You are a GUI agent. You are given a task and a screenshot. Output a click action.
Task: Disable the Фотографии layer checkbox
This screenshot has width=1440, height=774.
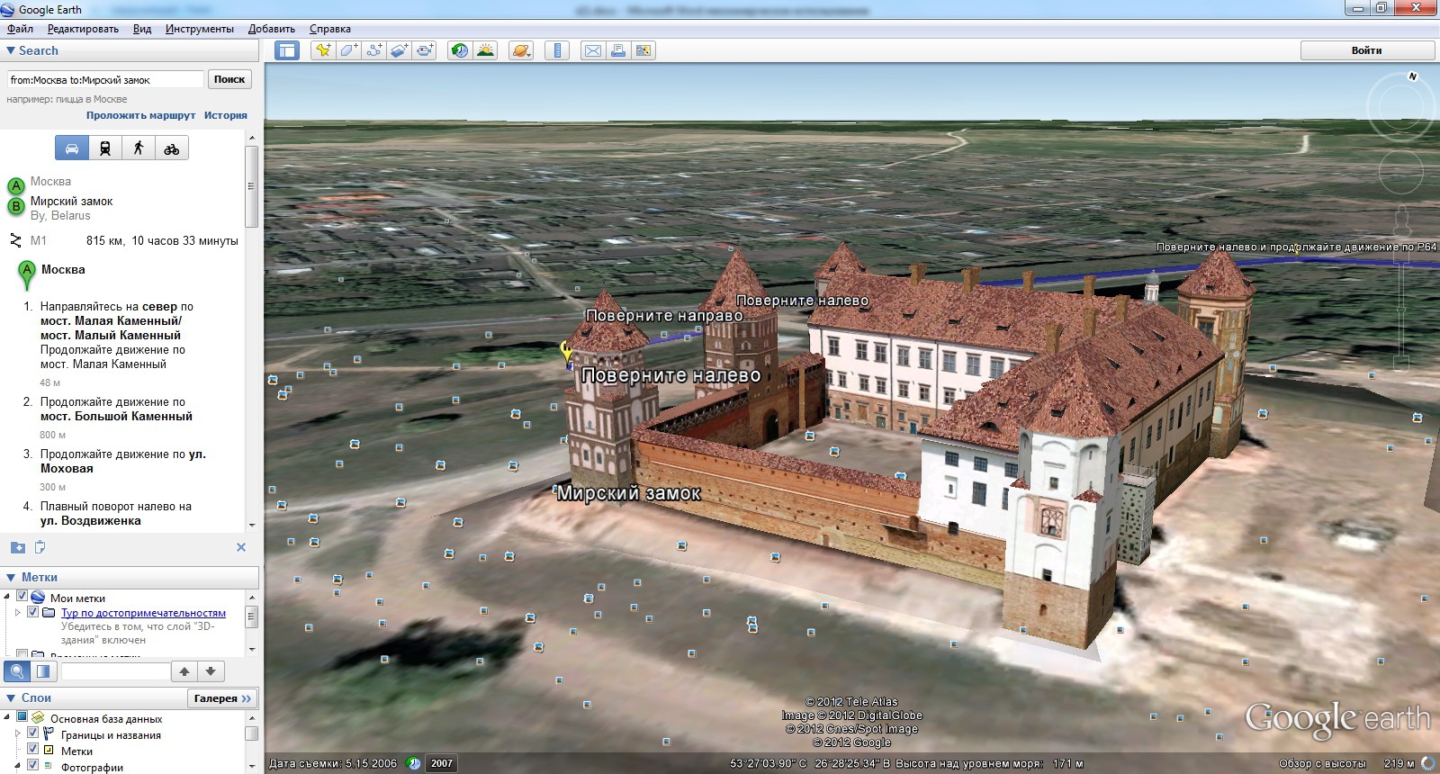(32, 765)
